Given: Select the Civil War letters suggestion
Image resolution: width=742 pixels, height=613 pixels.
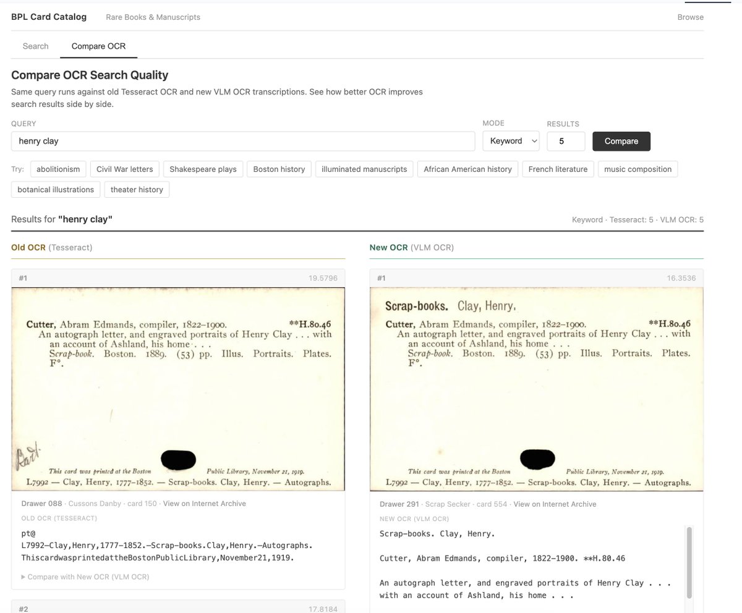Looking at the screenshot, I should point(125,169).
